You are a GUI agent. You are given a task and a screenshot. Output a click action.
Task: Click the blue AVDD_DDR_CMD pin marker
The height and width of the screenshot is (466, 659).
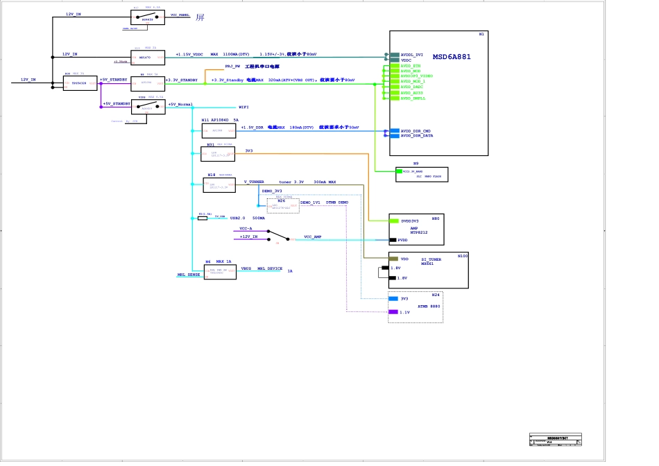click(394, 130)
